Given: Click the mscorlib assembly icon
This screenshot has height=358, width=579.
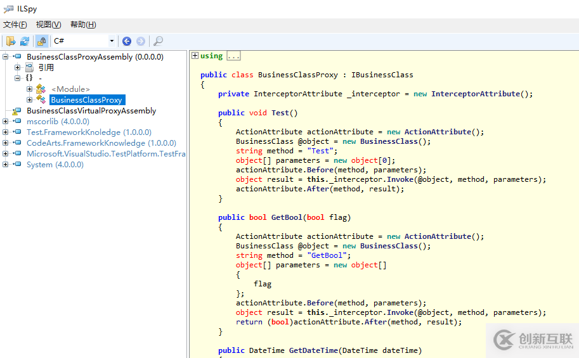Looking at the screenshot, I should (x=17, y=121).
